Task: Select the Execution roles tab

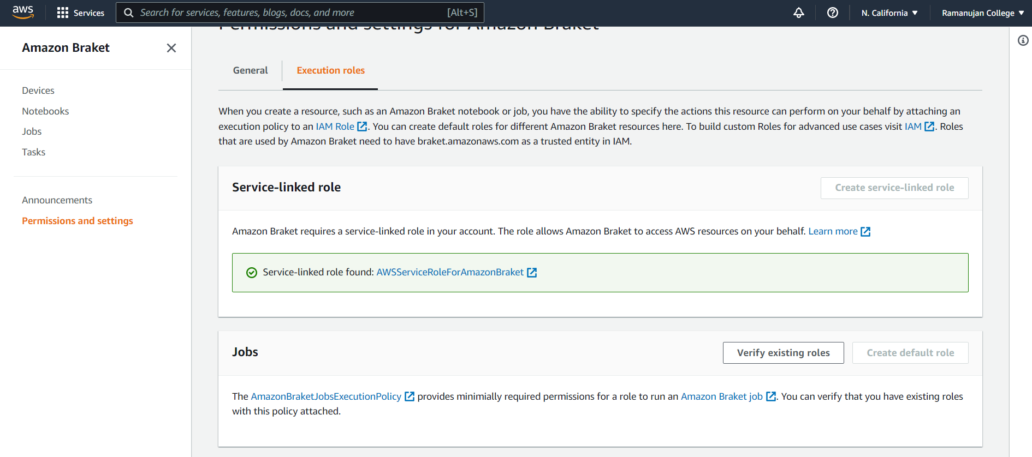Action: pyautogui.click(x=331, y=70)
